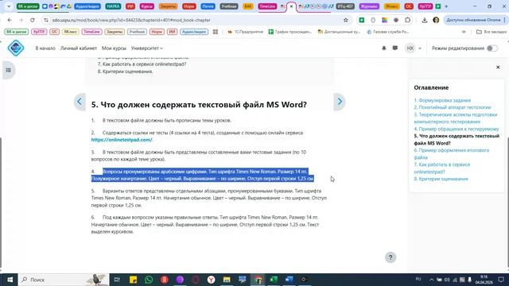Go to the previous chapter arrow
The height and width of the screenshot is (286, 509).
point(80,102)
